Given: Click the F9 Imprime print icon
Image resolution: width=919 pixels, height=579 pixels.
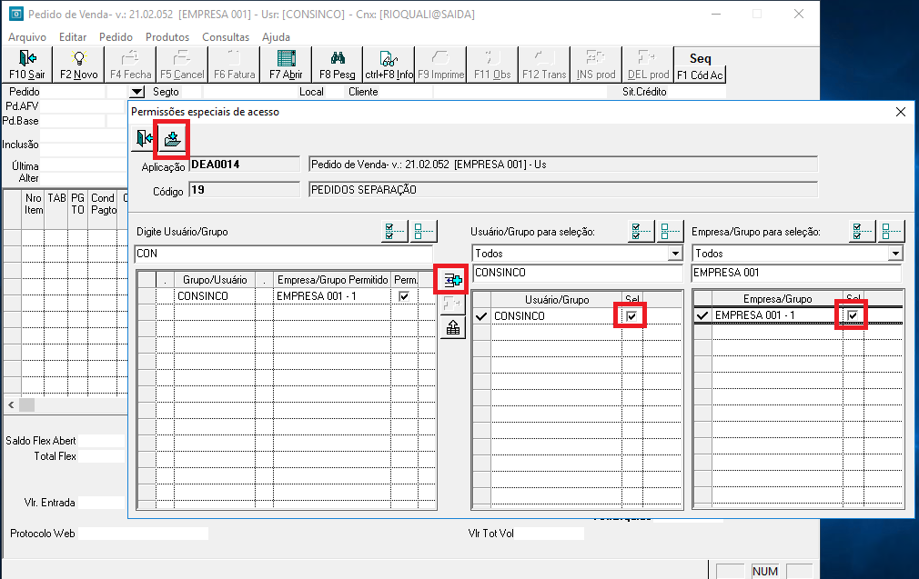Looking at the screenshot, I should [x=440, y=65].
